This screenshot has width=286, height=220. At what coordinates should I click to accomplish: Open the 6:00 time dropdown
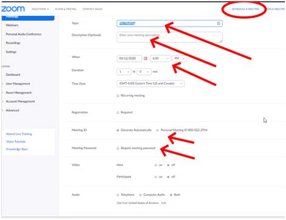point(160,58)
